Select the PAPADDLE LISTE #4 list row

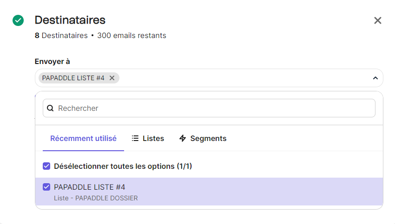tap(209, 192)
